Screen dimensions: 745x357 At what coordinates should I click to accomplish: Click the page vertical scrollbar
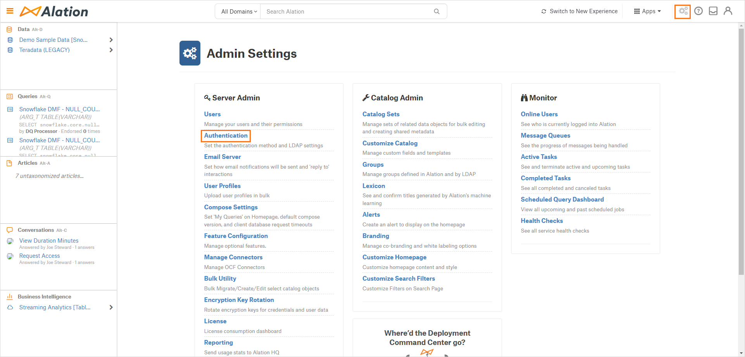[741, 152]
